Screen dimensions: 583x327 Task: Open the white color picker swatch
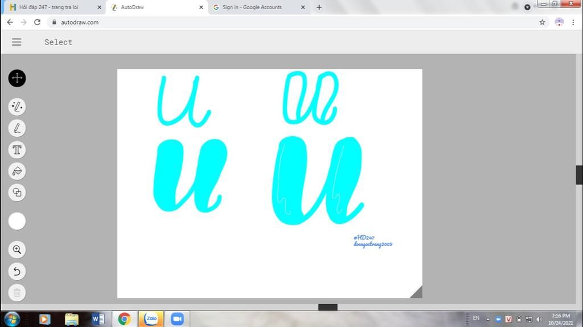point(17,221)
